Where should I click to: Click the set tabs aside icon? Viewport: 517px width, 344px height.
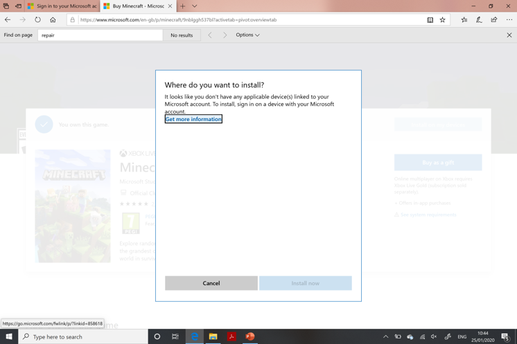[x=19, y=6]
